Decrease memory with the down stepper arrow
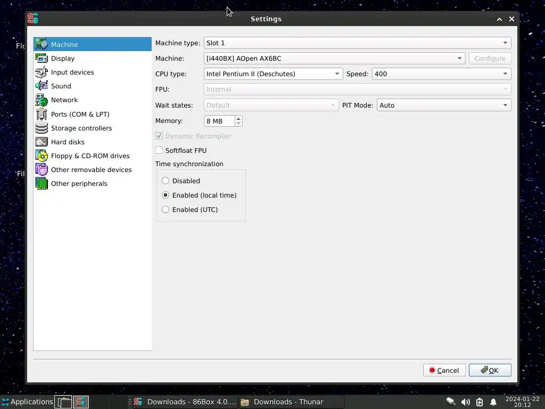 238,124
